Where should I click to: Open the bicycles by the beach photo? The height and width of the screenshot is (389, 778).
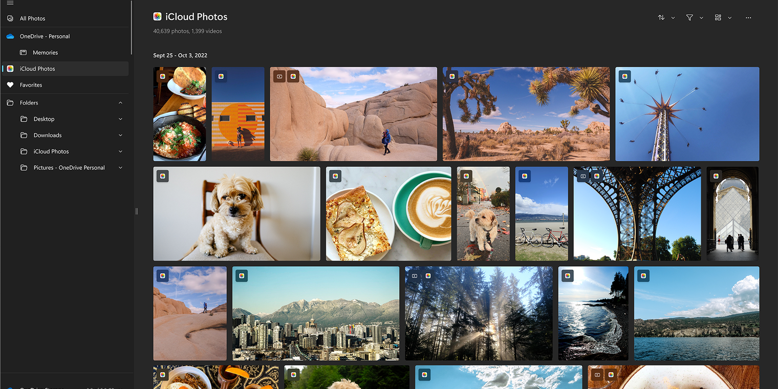[x=542, y=214]
